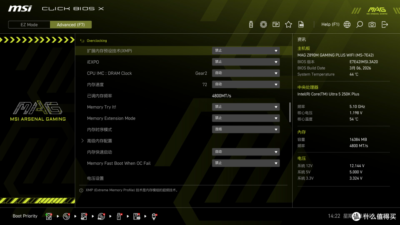
Task: Click the 内存速度 label
Action: (x=96, y=84)
